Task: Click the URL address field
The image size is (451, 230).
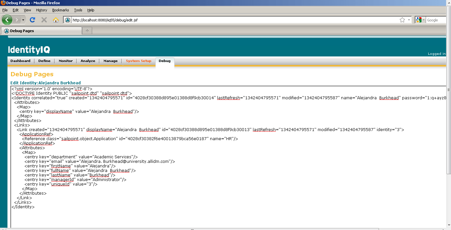Action: click(x=234, y=20)
